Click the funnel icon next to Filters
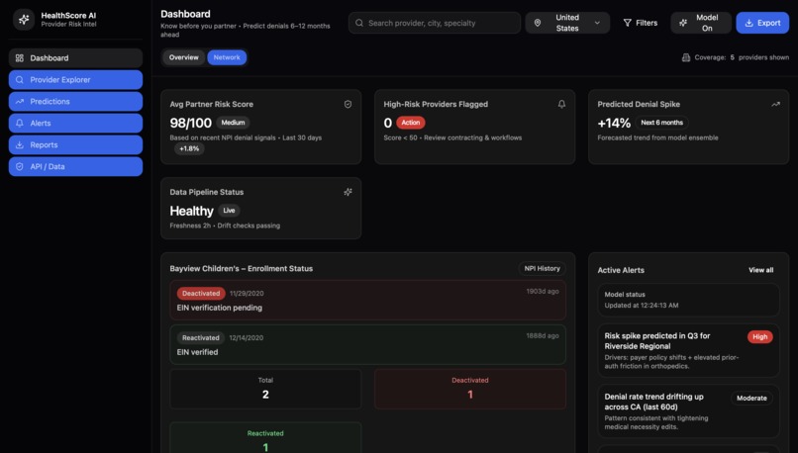798x453 pixels. tap(627, 23)
